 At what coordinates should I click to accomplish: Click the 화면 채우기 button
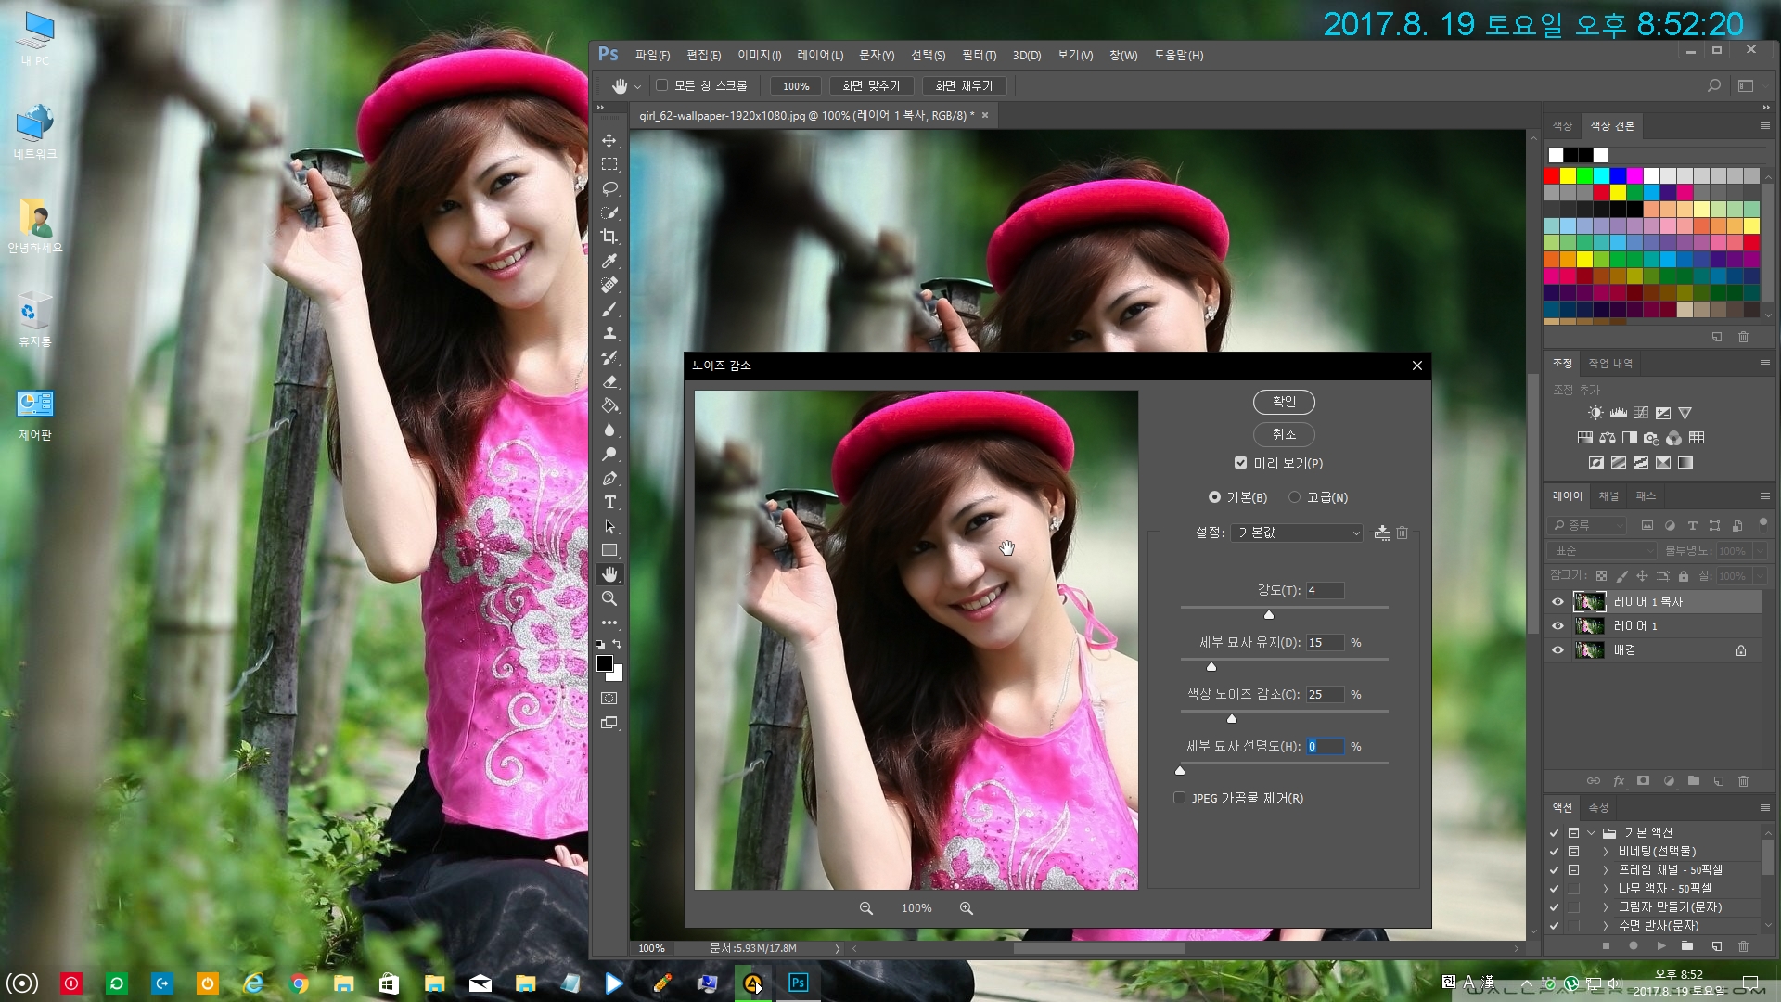[x=964, y=85]
